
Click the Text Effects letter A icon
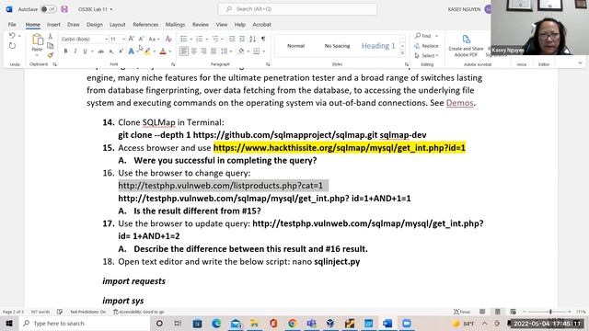click(131, 51)
